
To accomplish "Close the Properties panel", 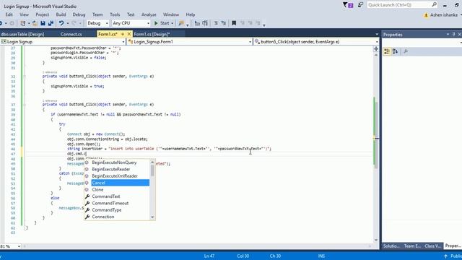I will pyautogui.click(x=459, y=35).
